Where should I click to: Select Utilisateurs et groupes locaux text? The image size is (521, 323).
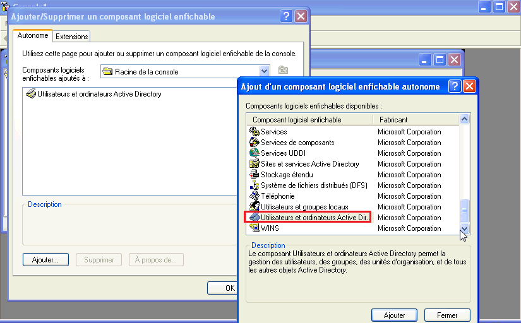click(304, 207)
